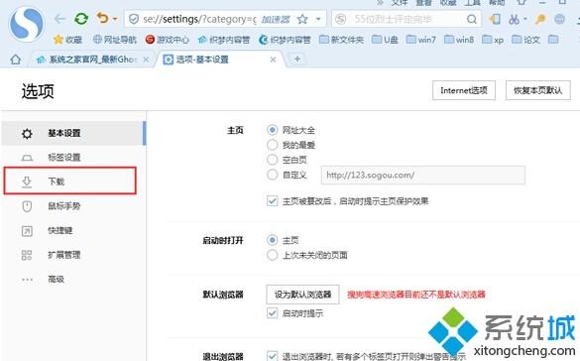Select 标签设置 in the sidebar
The width and height of the screenshot is (580, 361).
(x=73, y=158)
